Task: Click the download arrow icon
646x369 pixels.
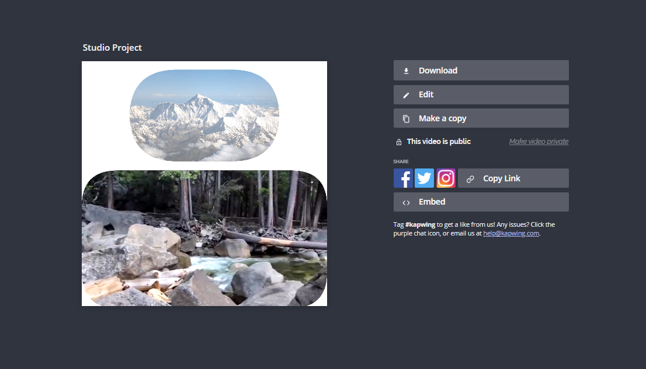Action: (x=406, y=71)
